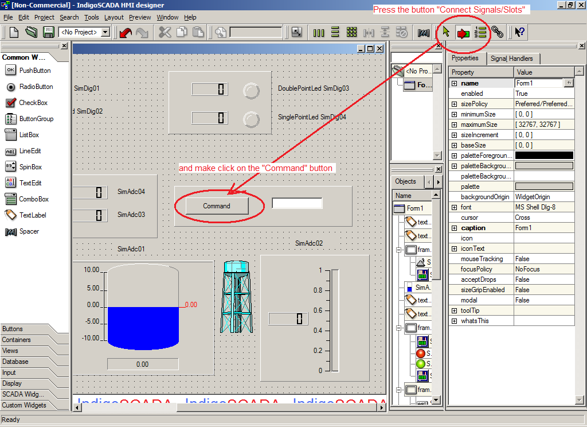Screen dimensions: 587x427
Task: Click the New file toolbar icon
Action: [14, 33]
